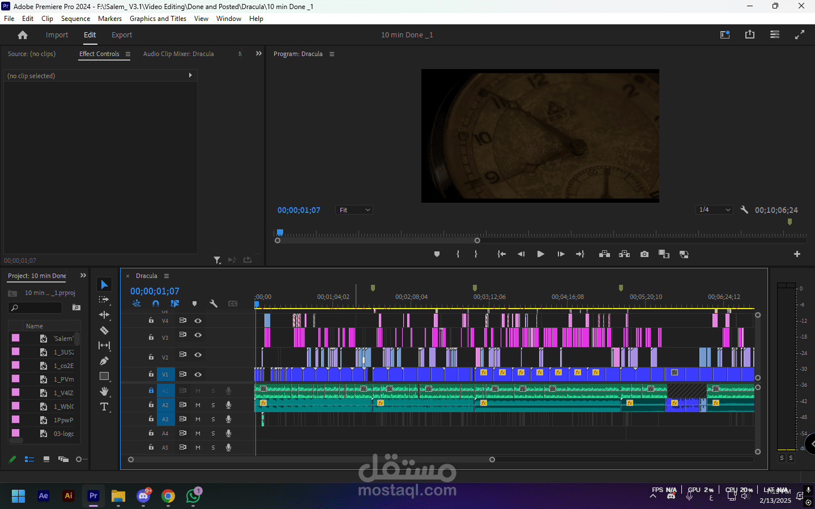Go to the Export workspace
The height and width of the screenshot is (509, 815).
pyautogui.click(x=122, y=35)
